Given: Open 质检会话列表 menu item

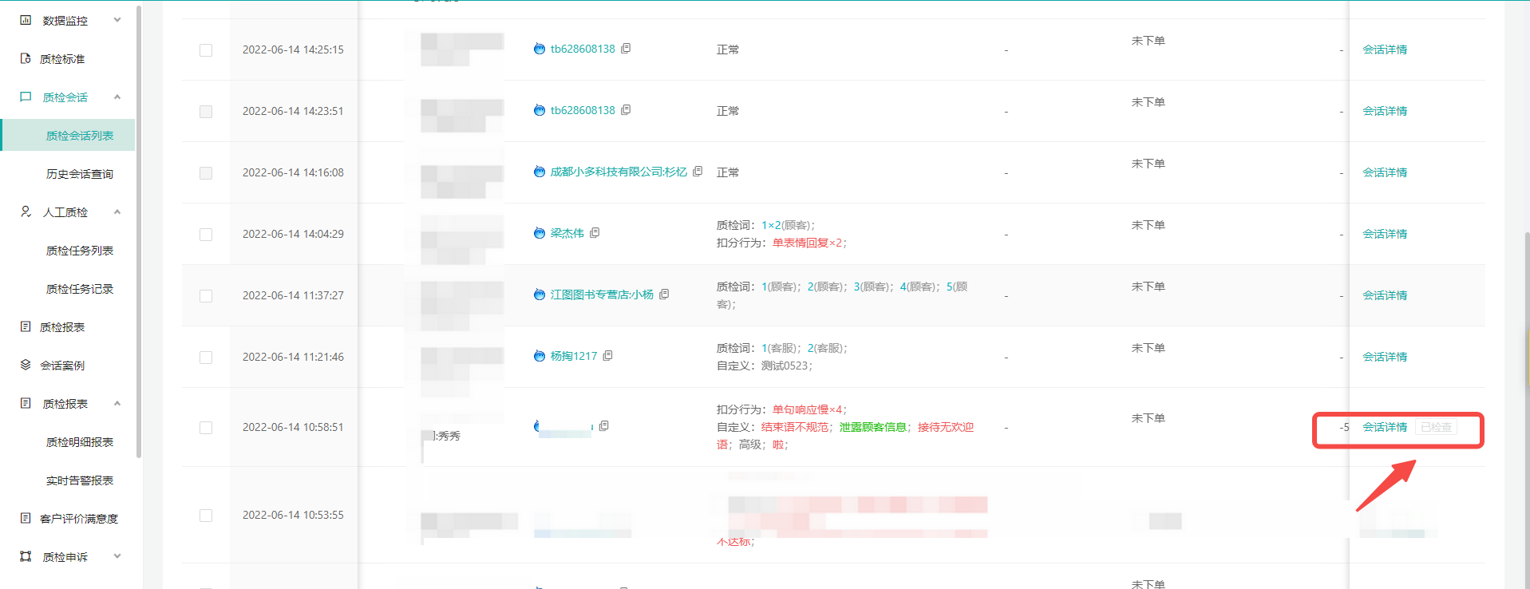Looking at the screenshot, I should tap(69, 135).
